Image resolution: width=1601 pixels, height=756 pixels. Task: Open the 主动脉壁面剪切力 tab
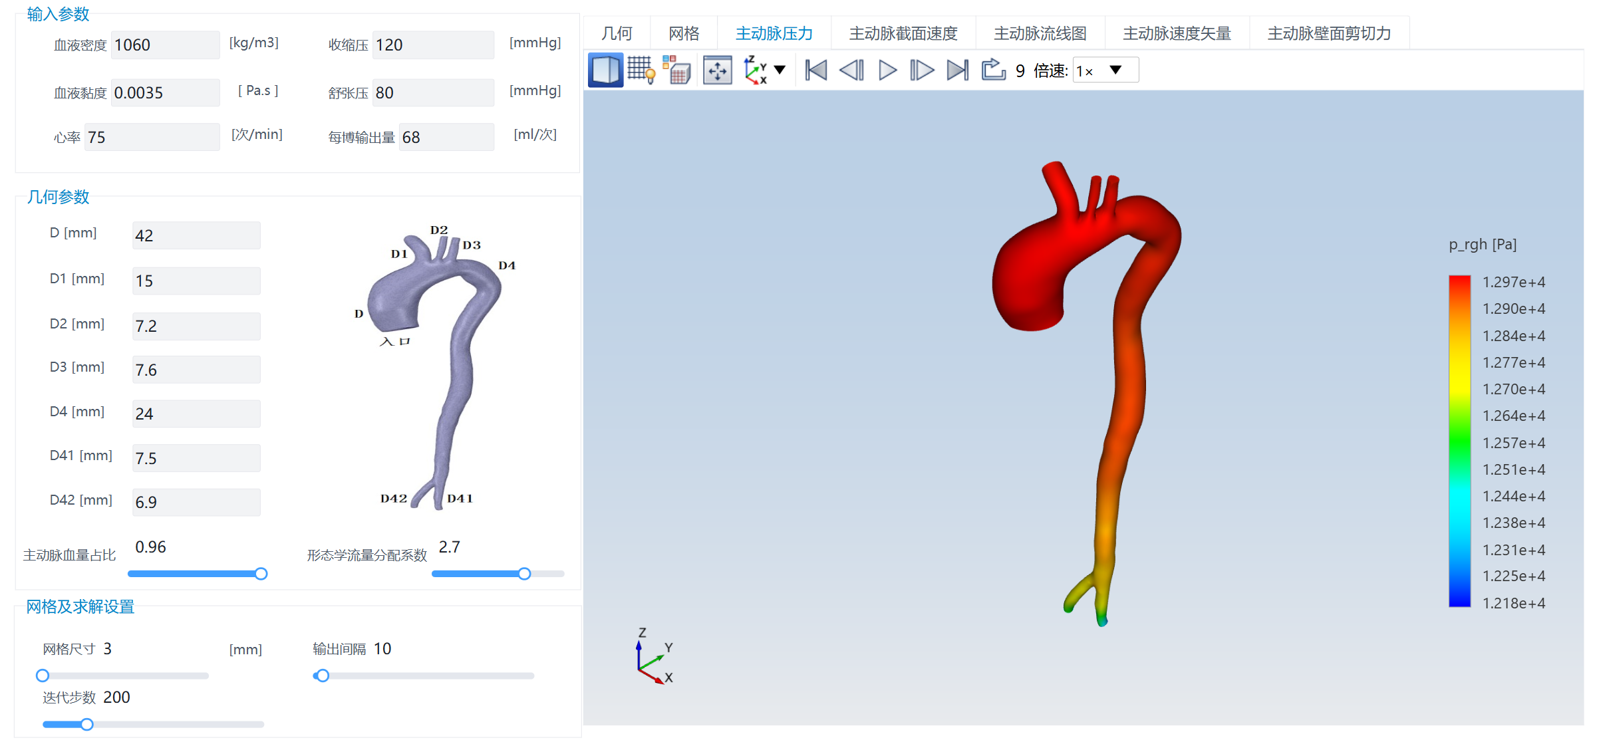[x=1329, y=33]
